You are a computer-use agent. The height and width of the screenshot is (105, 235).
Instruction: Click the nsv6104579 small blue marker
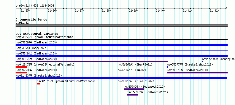118,73
